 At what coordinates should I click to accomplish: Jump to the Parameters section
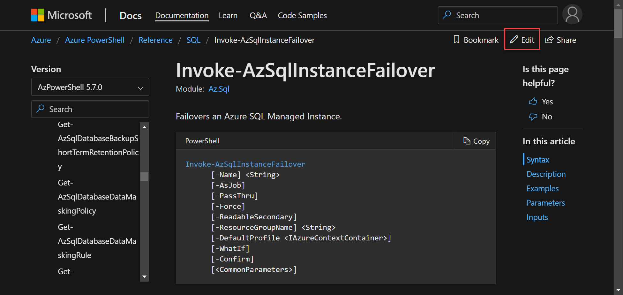coord(545,203)
